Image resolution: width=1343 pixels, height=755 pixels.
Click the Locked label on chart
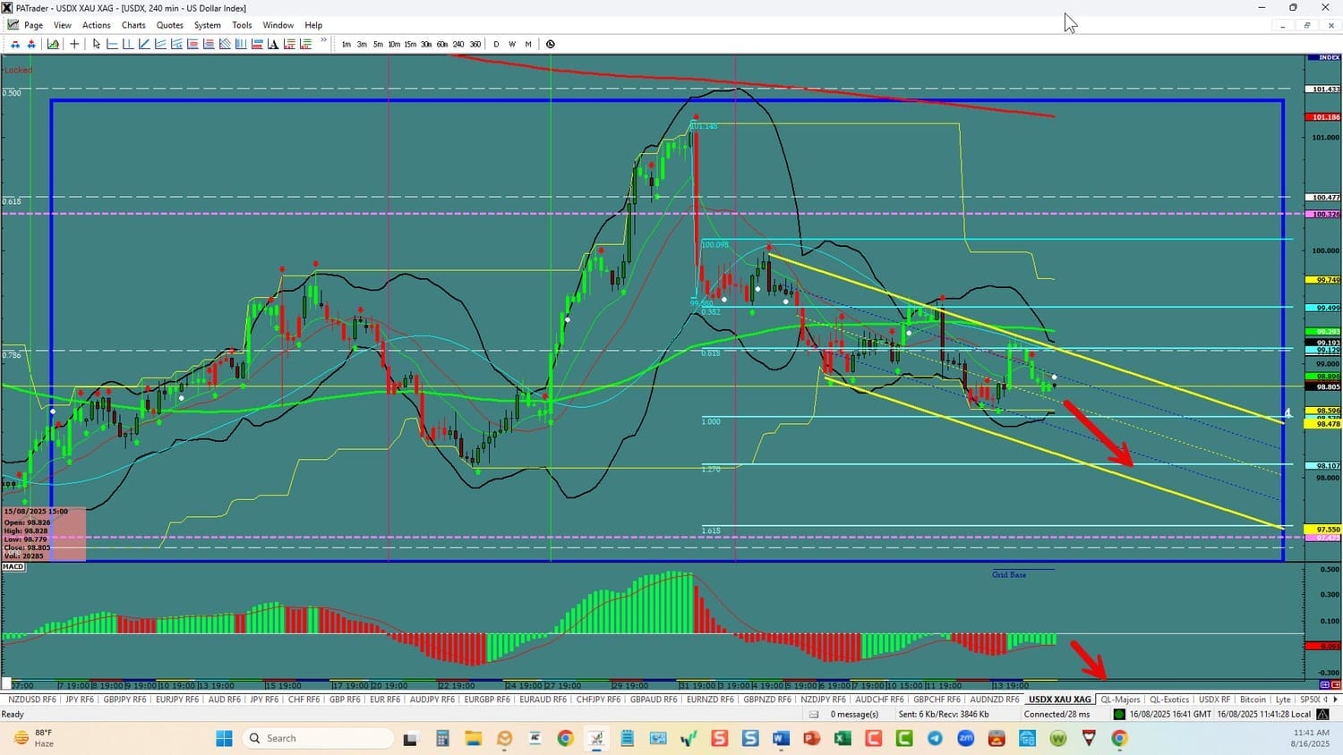(18, 70)
